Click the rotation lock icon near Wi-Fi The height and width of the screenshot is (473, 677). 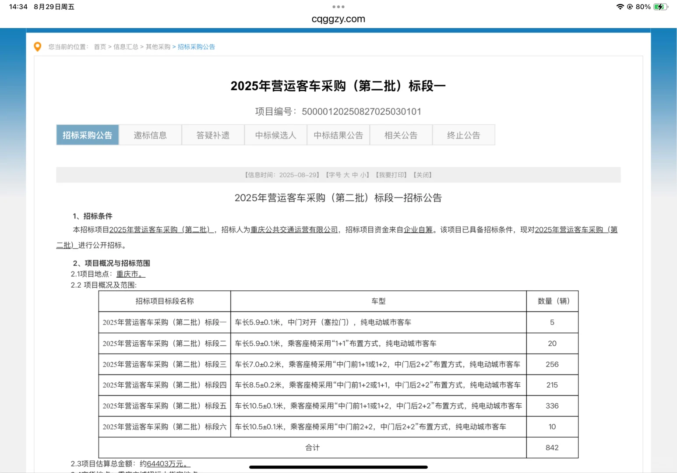coord(630,7)
